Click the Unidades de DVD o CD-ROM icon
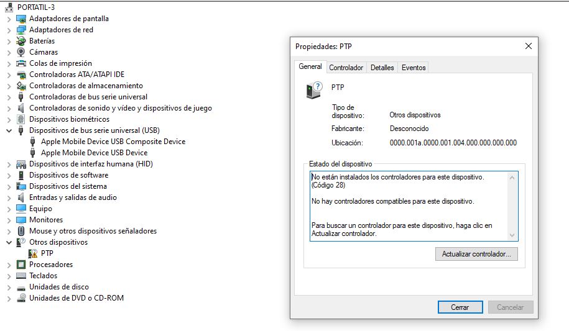The height and width of the screenshot is (331, 569). pyautogui.click(x=21, y=298)
